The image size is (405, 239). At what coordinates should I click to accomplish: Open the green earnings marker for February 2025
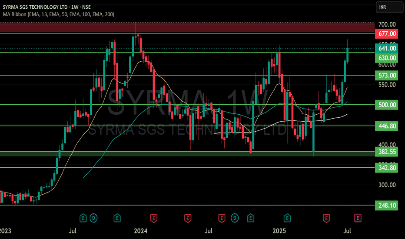click(287, 218)
